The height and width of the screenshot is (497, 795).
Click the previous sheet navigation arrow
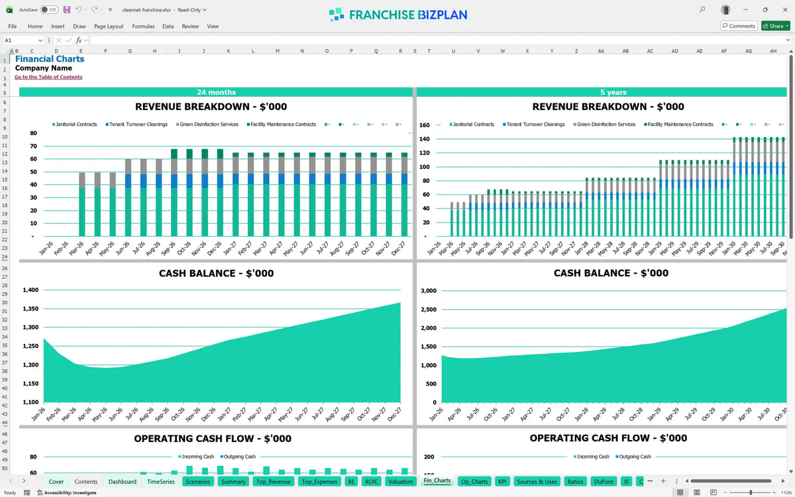11,481
